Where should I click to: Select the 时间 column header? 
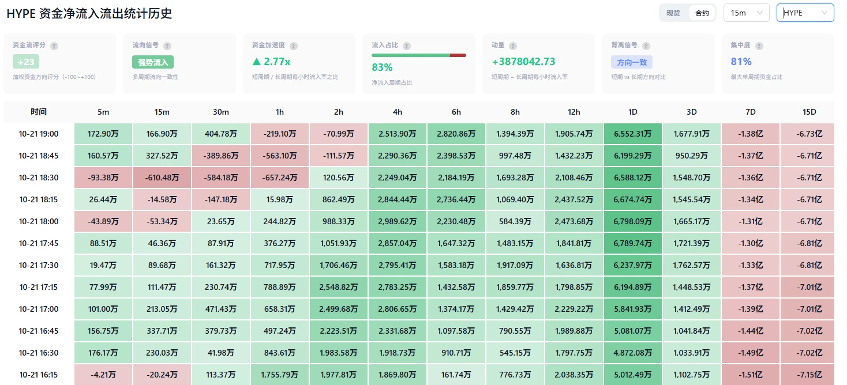tap(39, 112)
